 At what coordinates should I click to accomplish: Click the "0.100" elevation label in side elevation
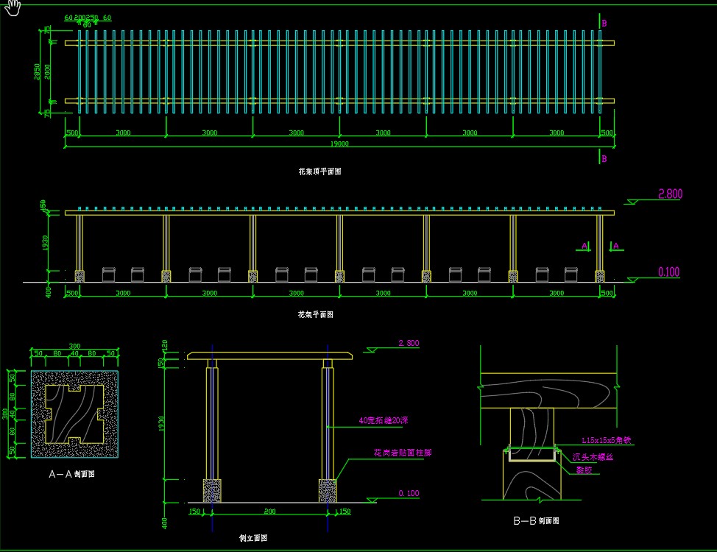(x=409, y=493)
